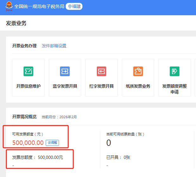196x177 pixels.
Task: Click the 开票情况概览 section heading
Action: tap(24, 117)
